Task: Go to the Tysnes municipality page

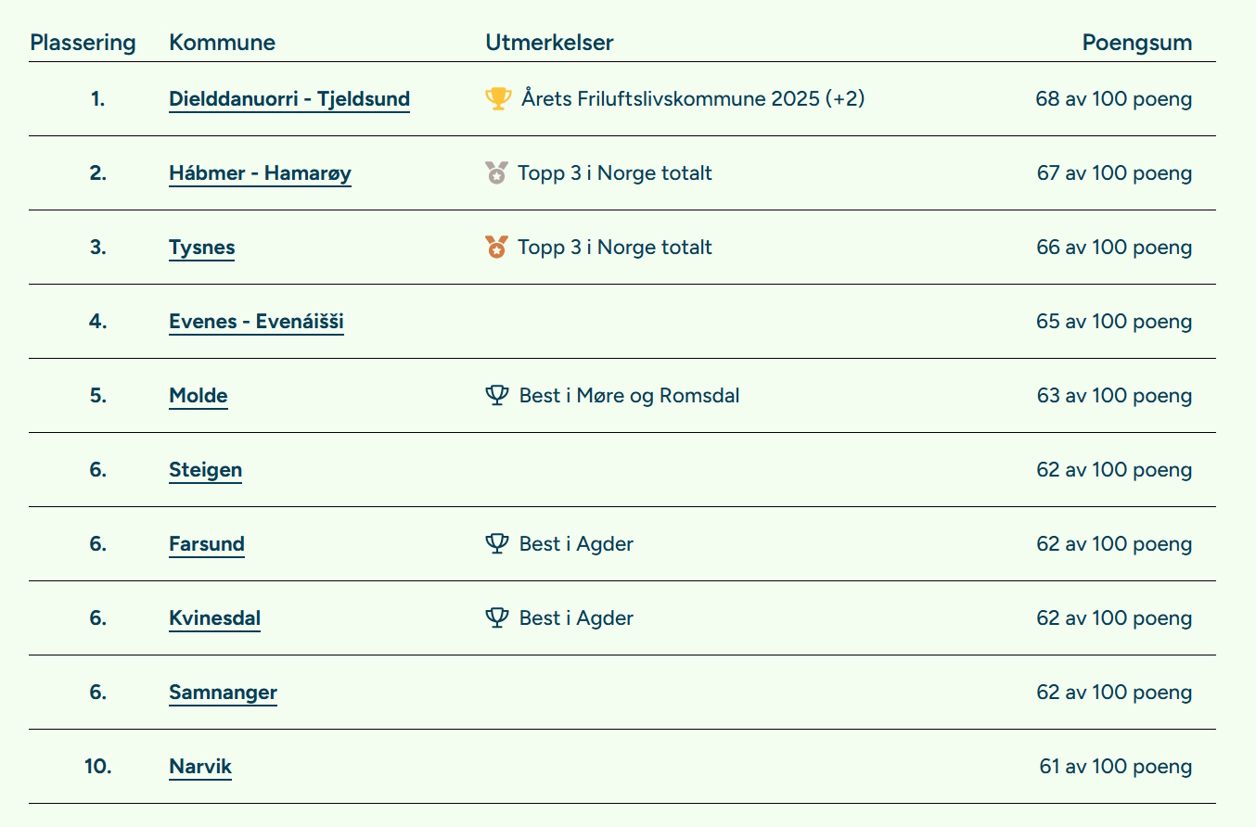Action: pos(201,248)
